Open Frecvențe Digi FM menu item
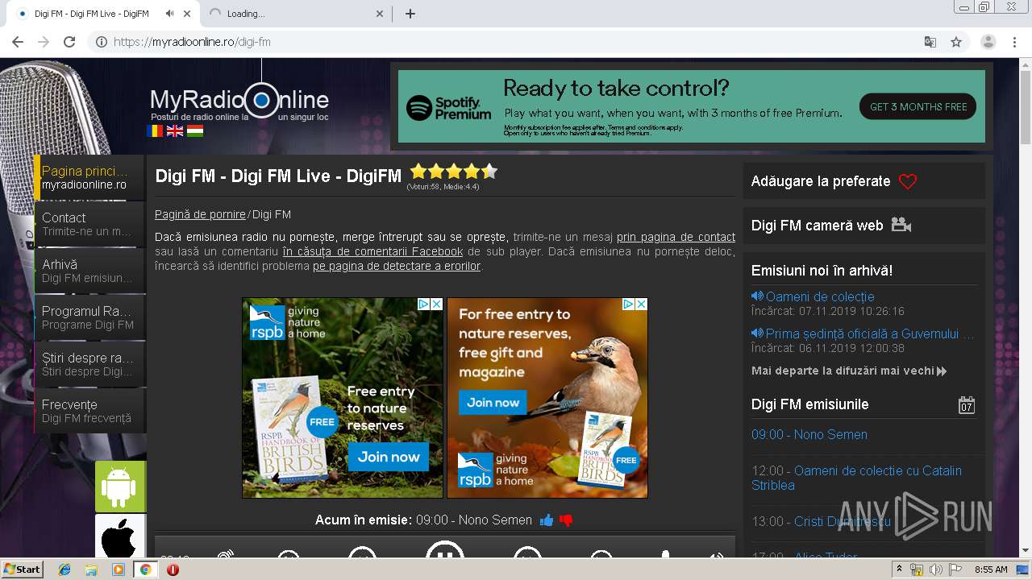 click(x=89, y=411)
